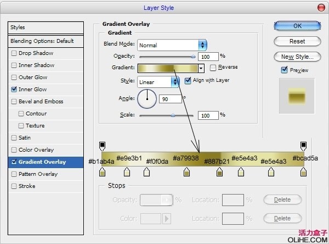Open the gradient picker dropdown arrow
This screenshot has width=329, height=244.
(201, 68)
